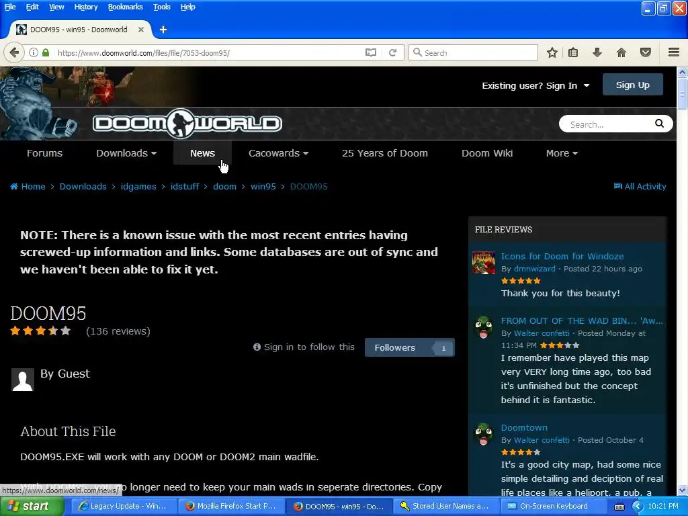Click the Downloads breadcrumb link

coord(83,187)
